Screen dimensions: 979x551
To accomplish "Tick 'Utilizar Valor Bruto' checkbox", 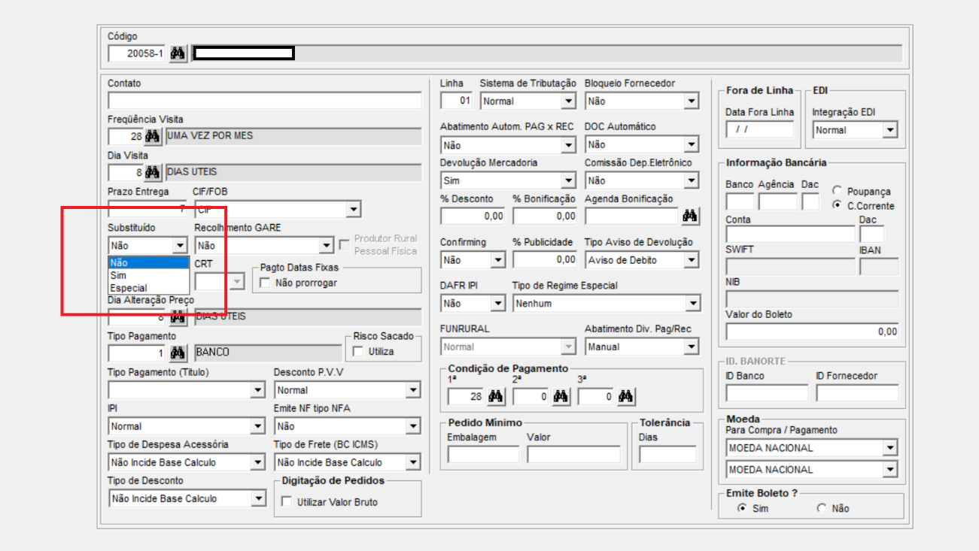I will (286, 501).
